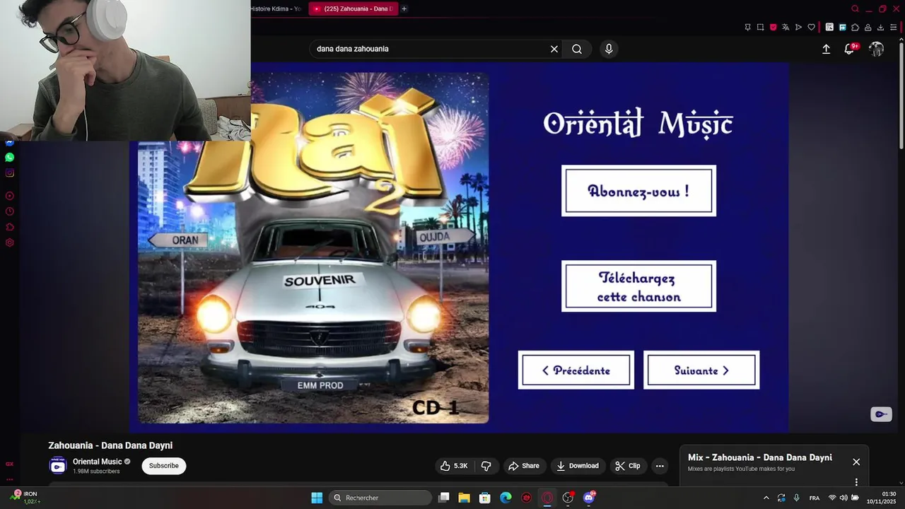The width and height of the screenshot is (905, 509).
Task: Add page to bookmarks with heart
Action: 811,27
